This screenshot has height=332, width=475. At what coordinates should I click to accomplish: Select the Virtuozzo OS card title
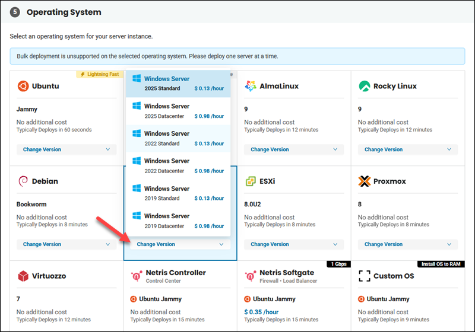point(49,276)
